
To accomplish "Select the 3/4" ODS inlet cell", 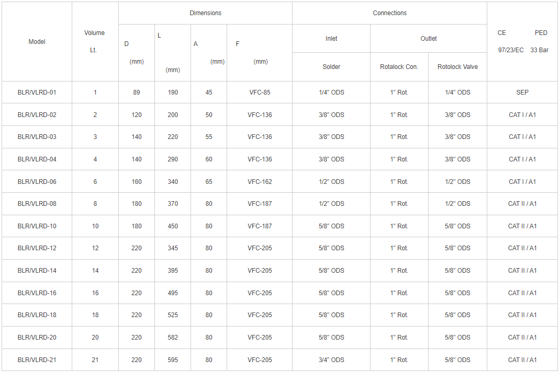I will (331, 360).
